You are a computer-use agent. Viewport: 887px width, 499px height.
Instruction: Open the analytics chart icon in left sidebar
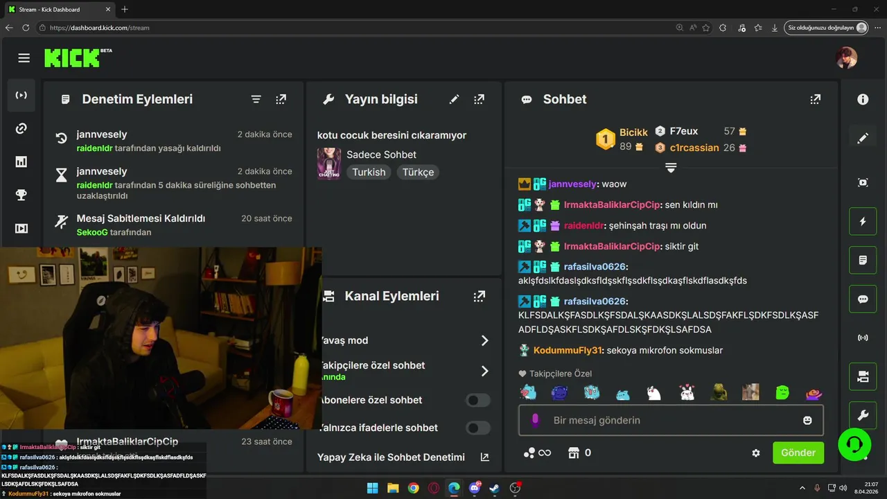[21, 161]
